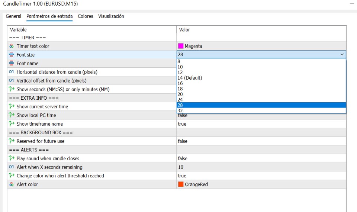Select the Font size row label

(x=26, y=55)
